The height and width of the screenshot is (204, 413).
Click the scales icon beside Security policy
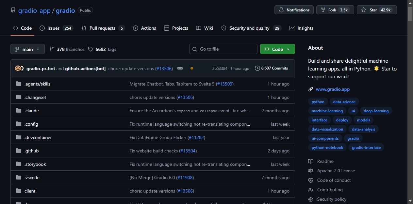311,199
